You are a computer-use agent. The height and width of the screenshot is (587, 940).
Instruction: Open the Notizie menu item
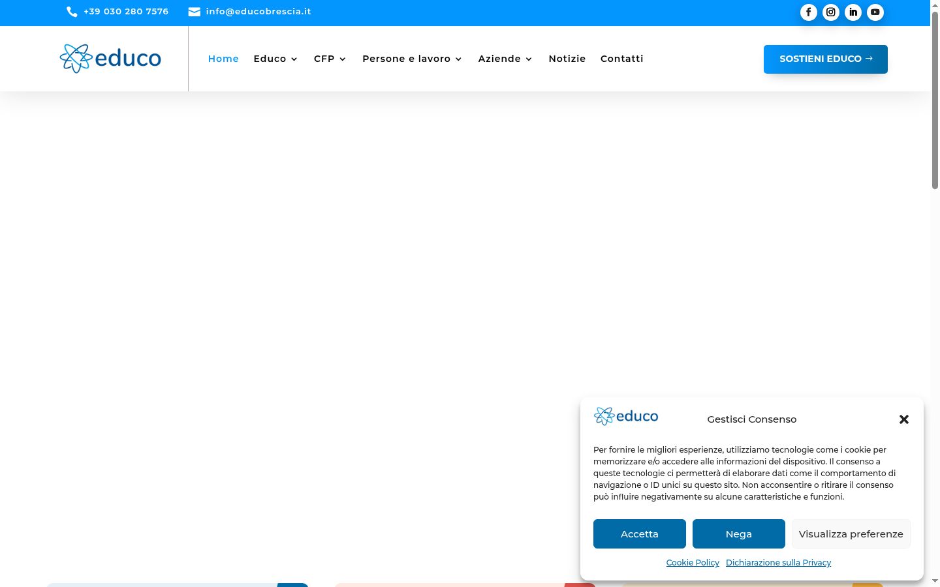pos(567,59)
